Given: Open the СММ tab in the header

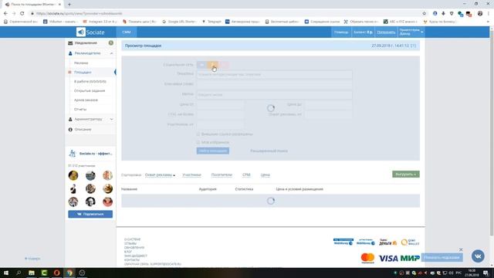Looking at the screenshot, I should tap(127, 32).
